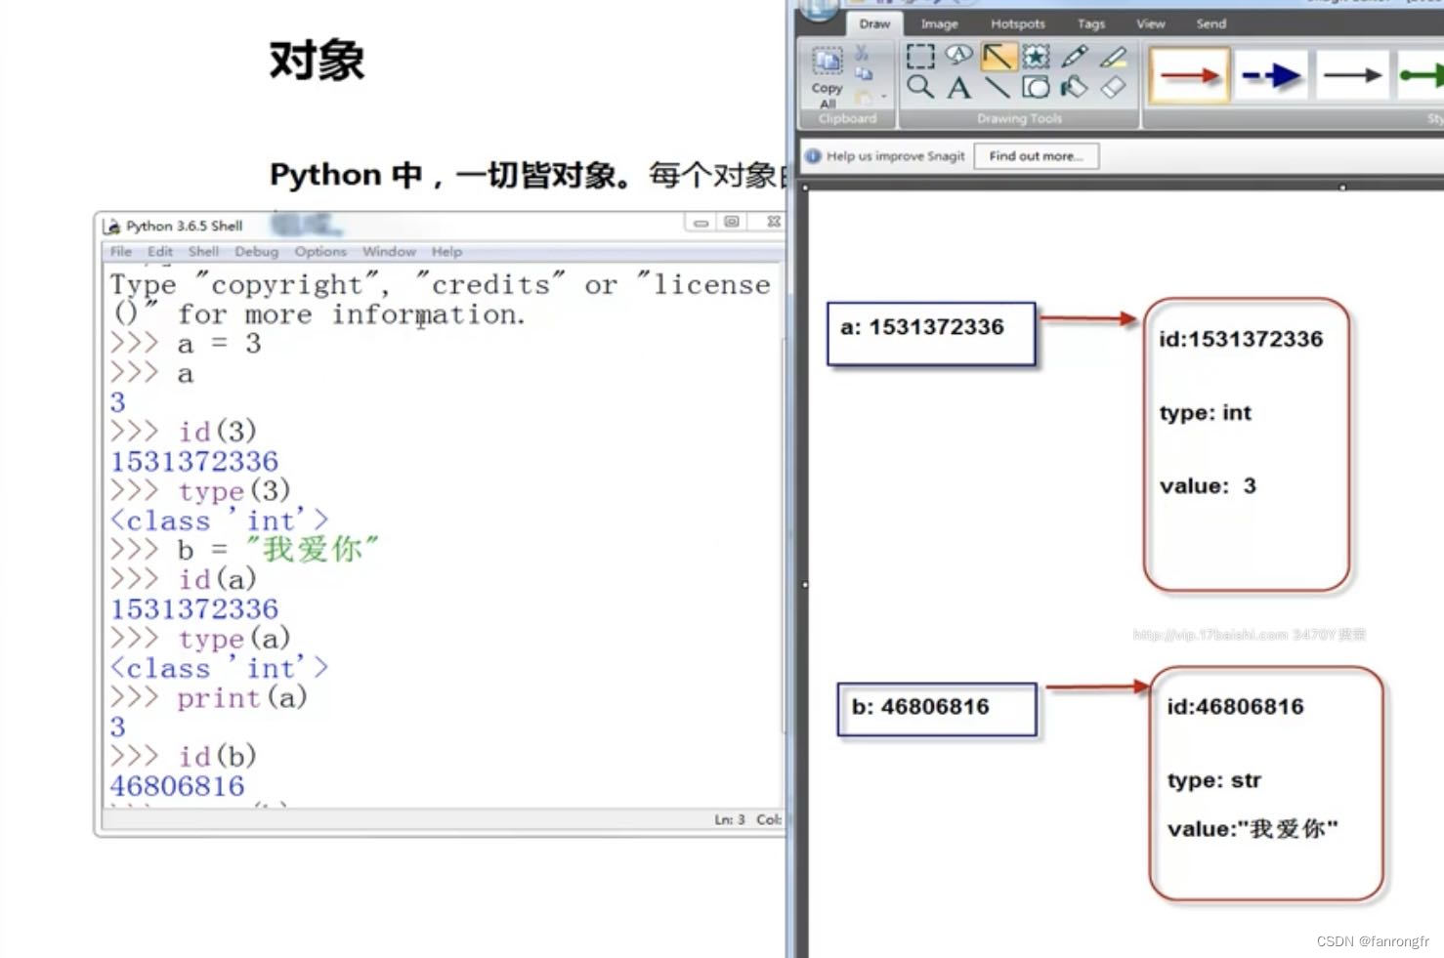Switch to the Image ribbon tab
Viewport: 1444px width, 958px height.
coord(939,23)
